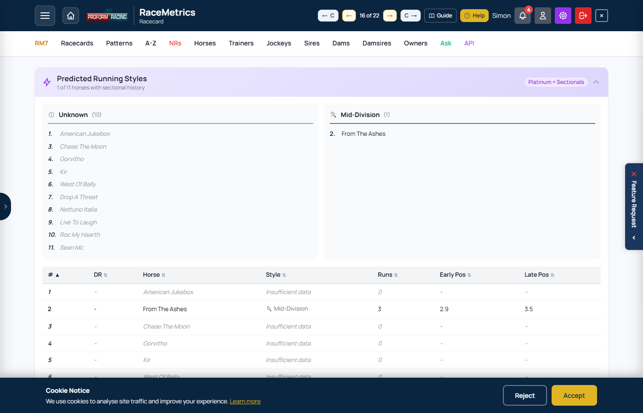
Task: Open settings via the purple gear icon
Action: [x=563, y=15]
